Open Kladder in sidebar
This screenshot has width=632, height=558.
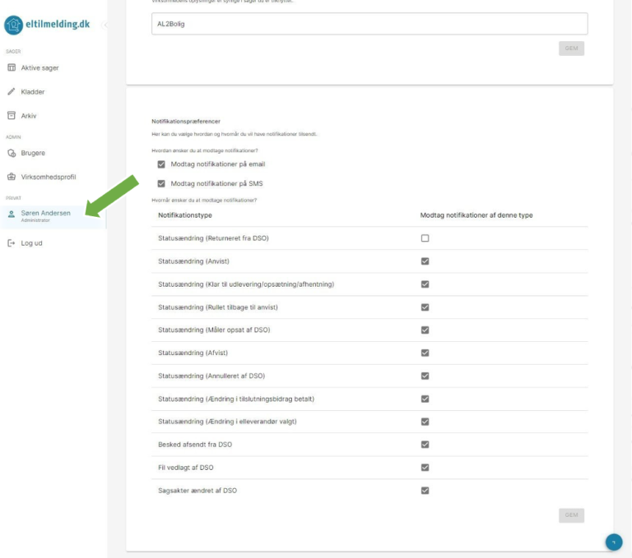33,92
